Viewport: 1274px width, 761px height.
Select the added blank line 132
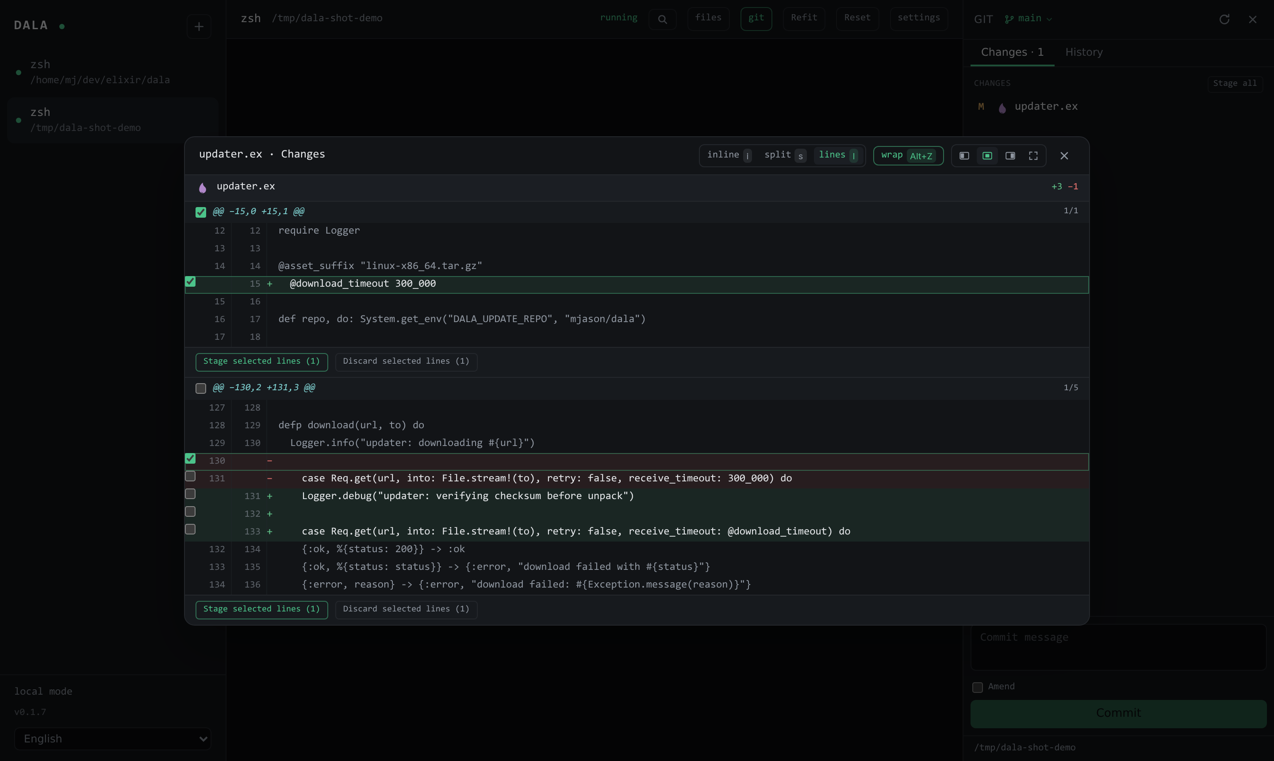pyautogui.click(x=190, y=512)
